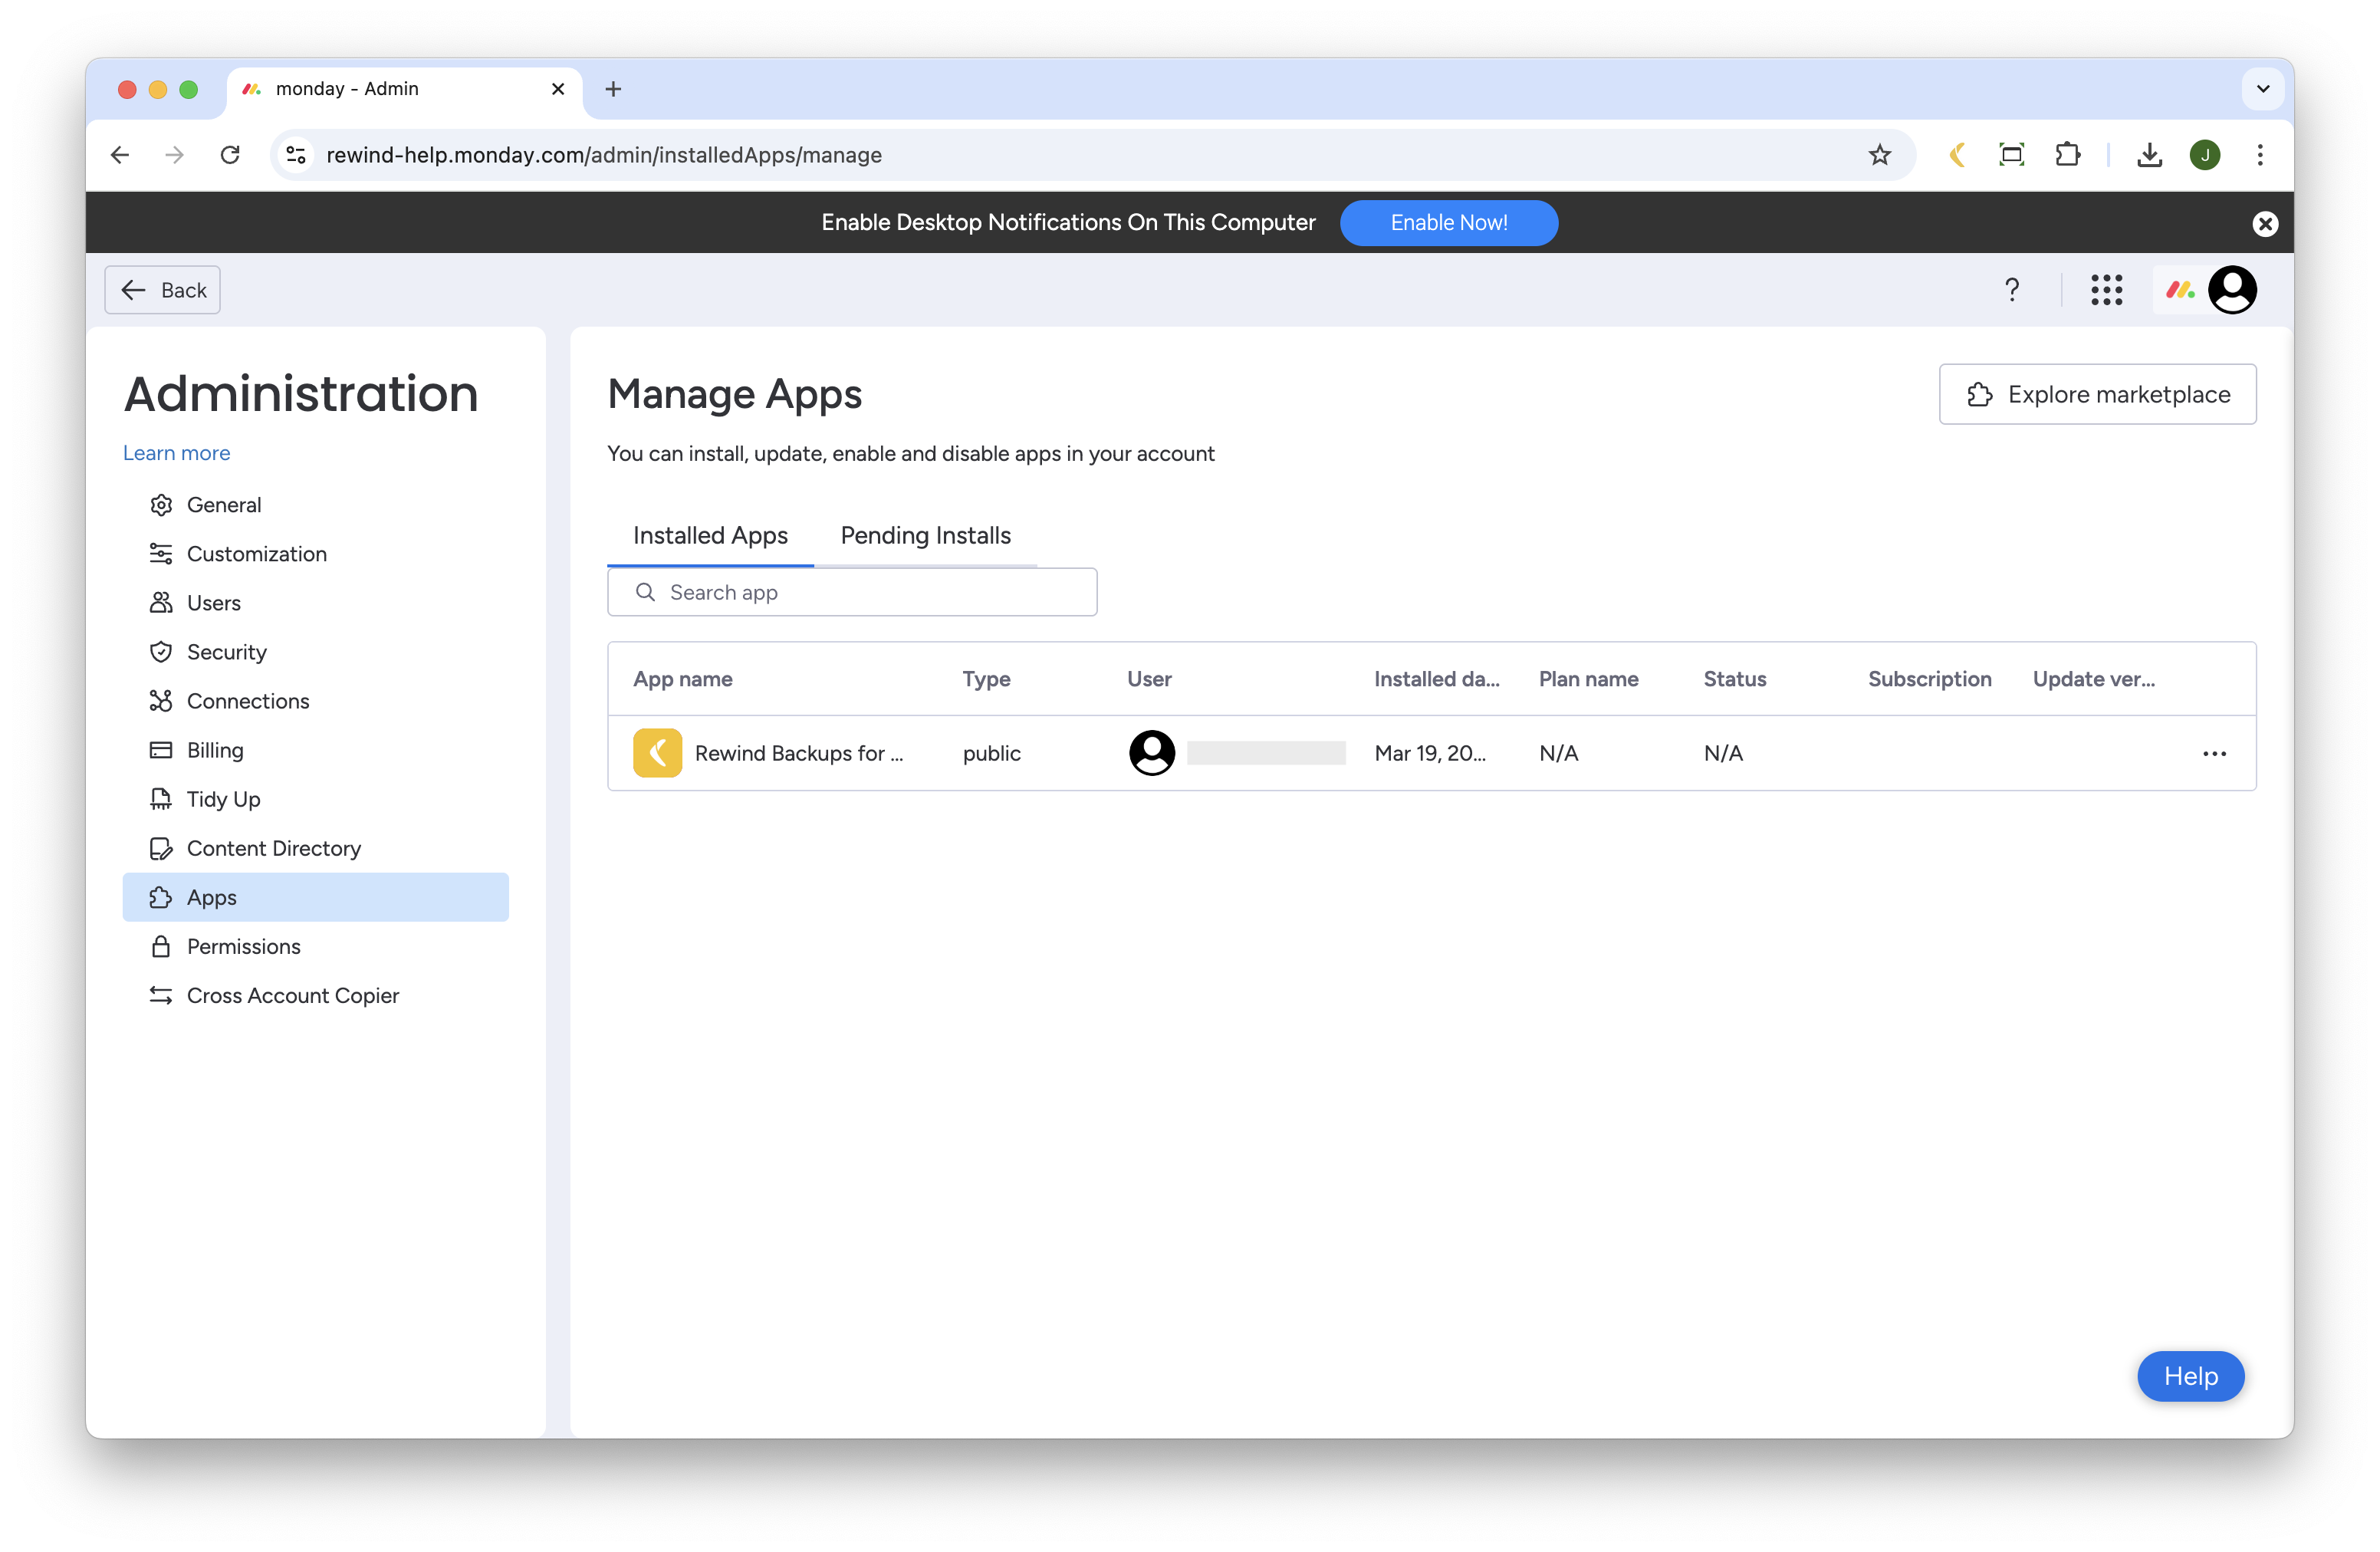Open the Billing section
The height and width of the screenshot is (1552, 2380).
click(x=315, y=750)
